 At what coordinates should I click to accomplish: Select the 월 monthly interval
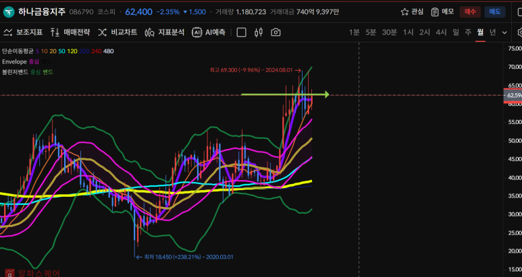click(x=480, y=32)
